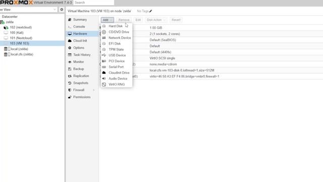Choose Audio Device from Add menu

coord(117,78)
